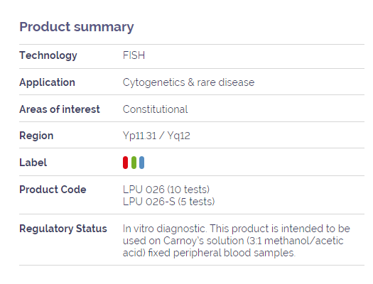This screenshot has width=373, height=284.
Task: Select the Yp11.31 / Yq12 region value
Action: (x=156, y=136)
